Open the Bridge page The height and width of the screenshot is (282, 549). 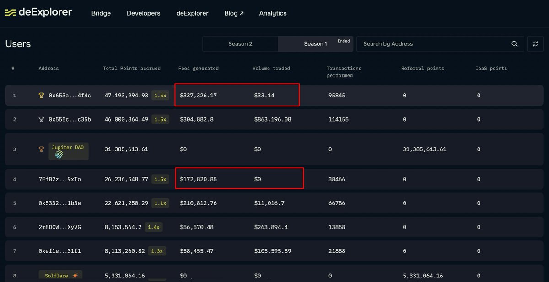point(101,13)
